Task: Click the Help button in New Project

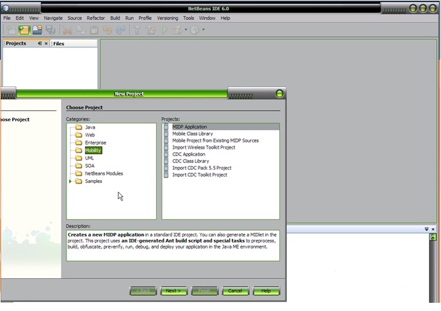Action: (x=266, y=291)
